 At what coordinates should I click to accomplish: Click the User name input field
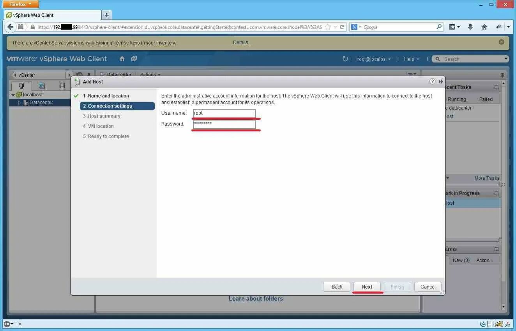coord(224,113)
